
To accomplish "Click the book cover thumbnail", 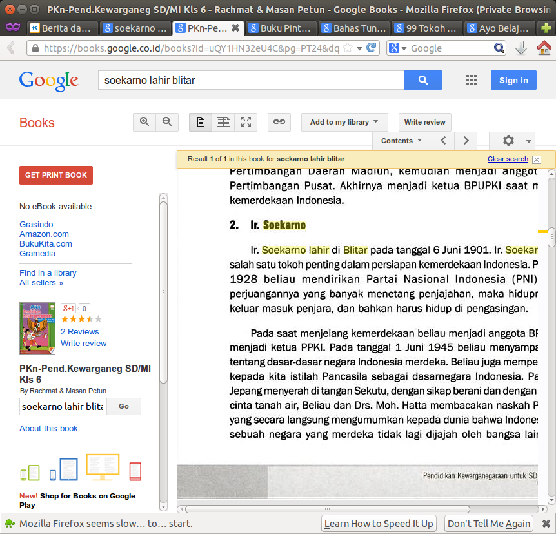I will pyautogui.click(x=37, y=329).
